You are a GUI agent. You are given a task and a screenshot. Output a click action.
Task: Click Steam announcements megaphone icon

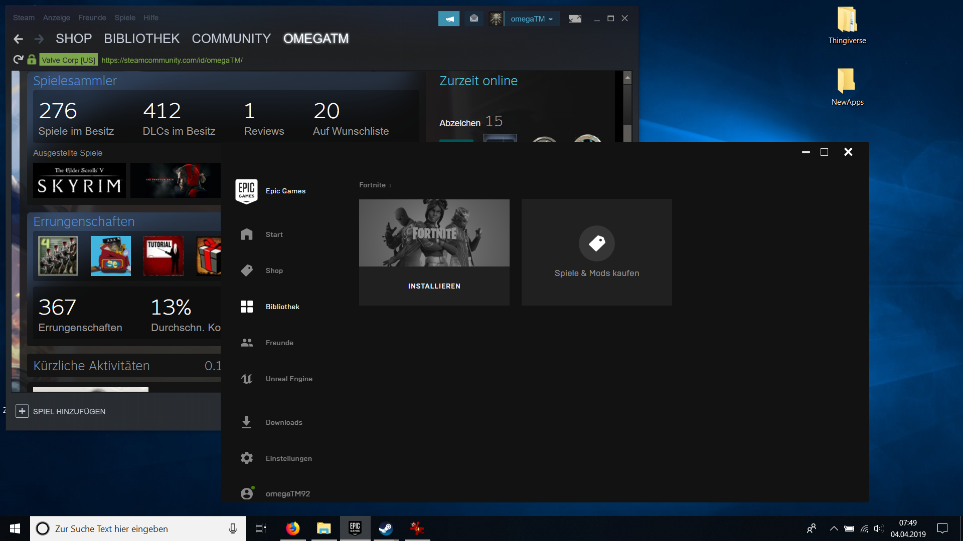(x=449, y=19)
